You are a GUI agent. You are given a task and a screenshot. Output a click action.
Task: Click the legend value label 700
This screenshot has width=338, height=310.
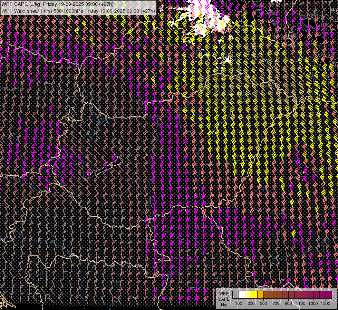tap(276, 303)
